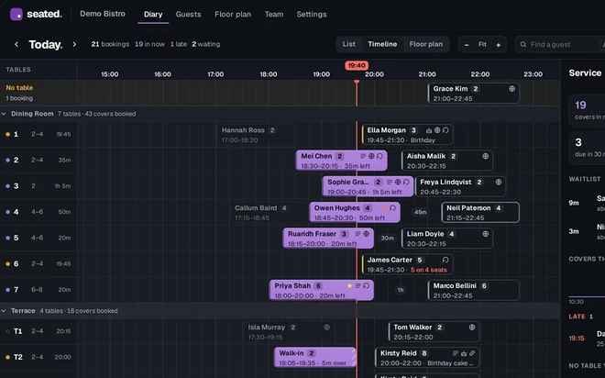Screen dimensions: 605x378
Task: Click the paperclip icon on Kirsty Reid booking
Action: click(x=472, y=353)
